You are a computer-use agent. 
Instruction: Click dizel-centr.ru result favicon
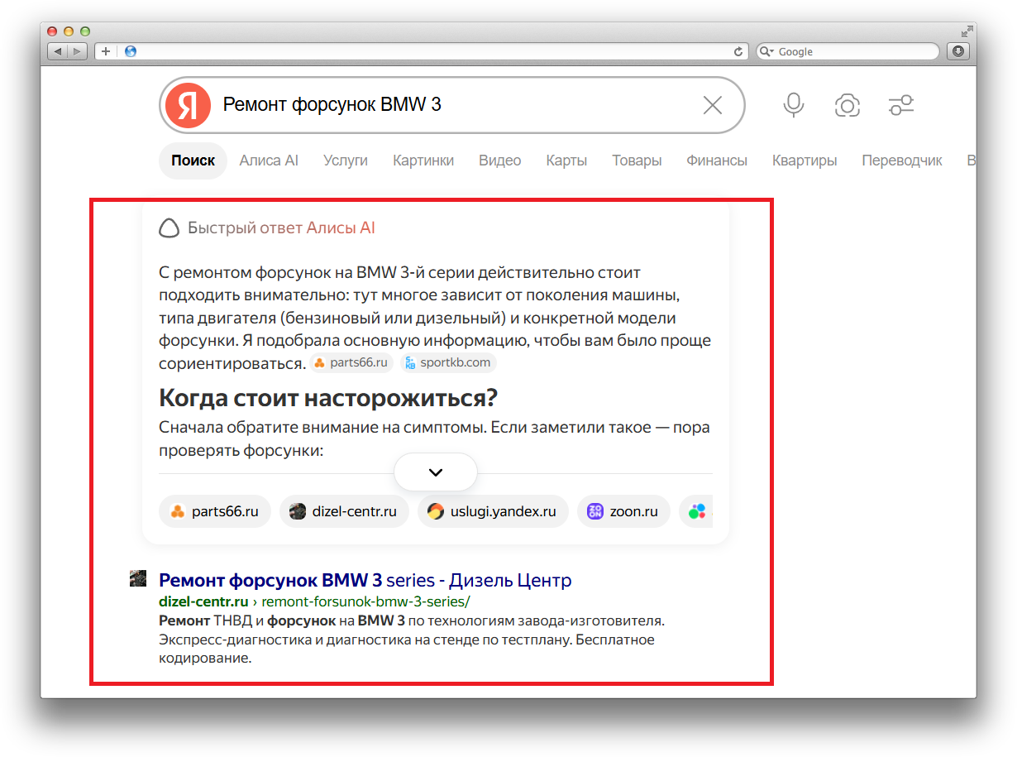(138, 578)
